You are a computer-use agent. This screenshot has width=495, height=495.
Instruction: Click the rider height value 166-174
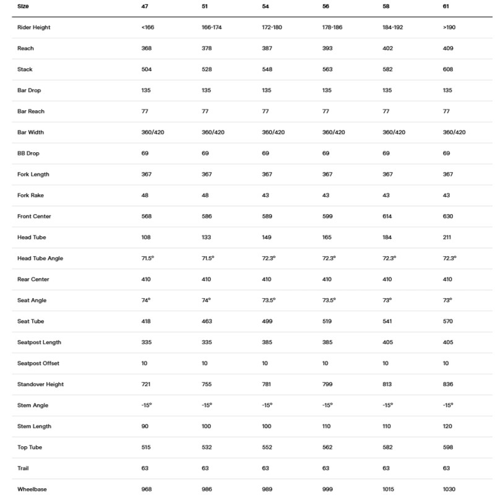click(213, 27)
